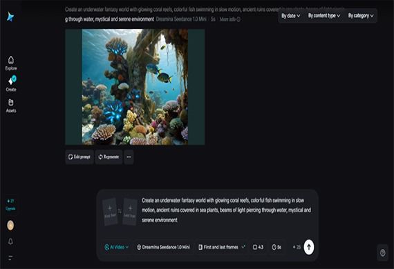Open the generated underwater coral video
Viewport: 394px width, 269px height.
135,87
